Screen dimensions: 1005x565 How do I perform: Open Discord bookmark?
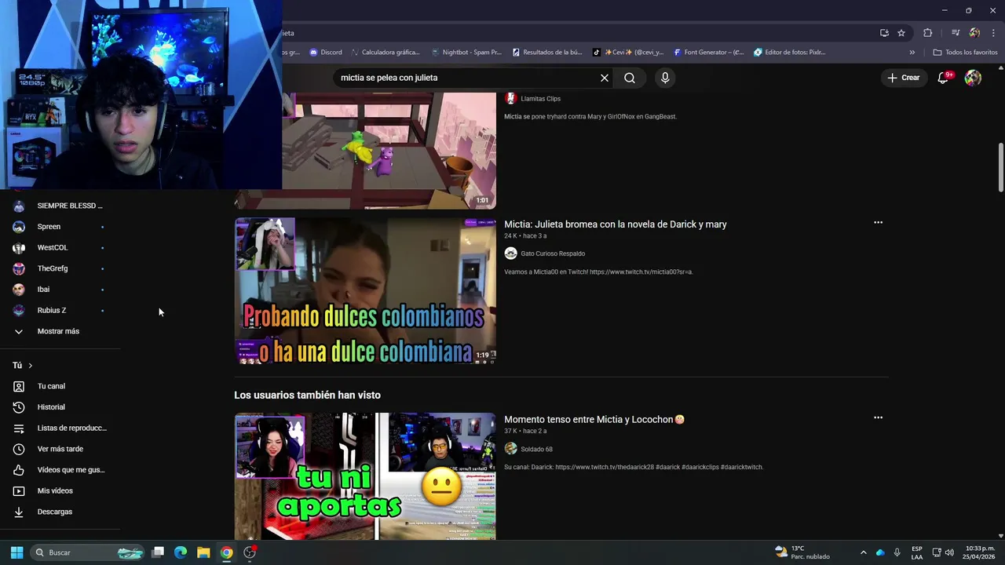tap(326, 53)
